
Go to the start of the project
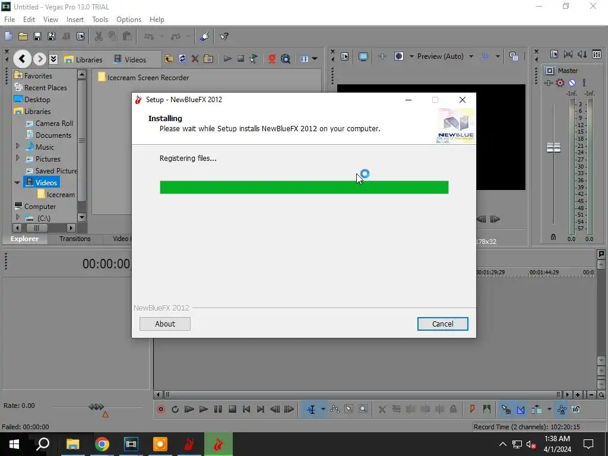point(246,409)
